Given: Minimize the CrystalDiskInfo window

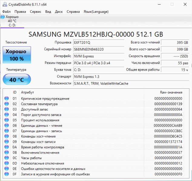Looking at the screenshot, I should [x=159, y=5].
